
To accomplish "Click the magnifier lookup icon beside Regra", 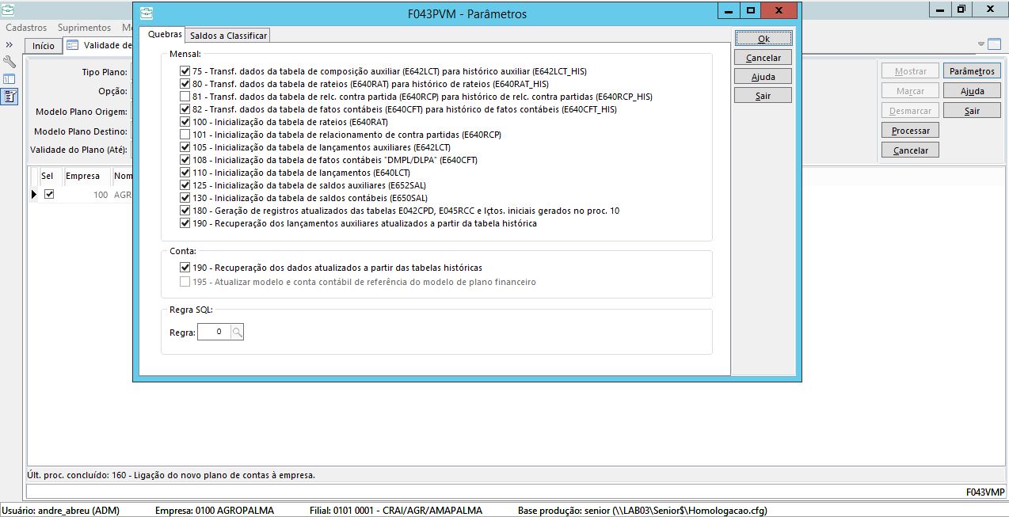I will pos(237,333).
